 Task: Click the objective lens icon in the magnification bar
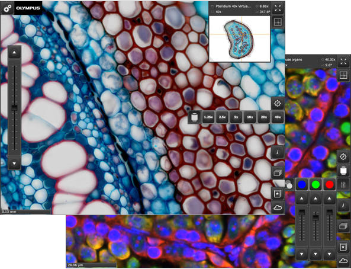point(195,117)
